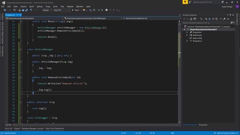
Task: Click the feedback icon beside Quick Launch
Action: pos(190,2)
